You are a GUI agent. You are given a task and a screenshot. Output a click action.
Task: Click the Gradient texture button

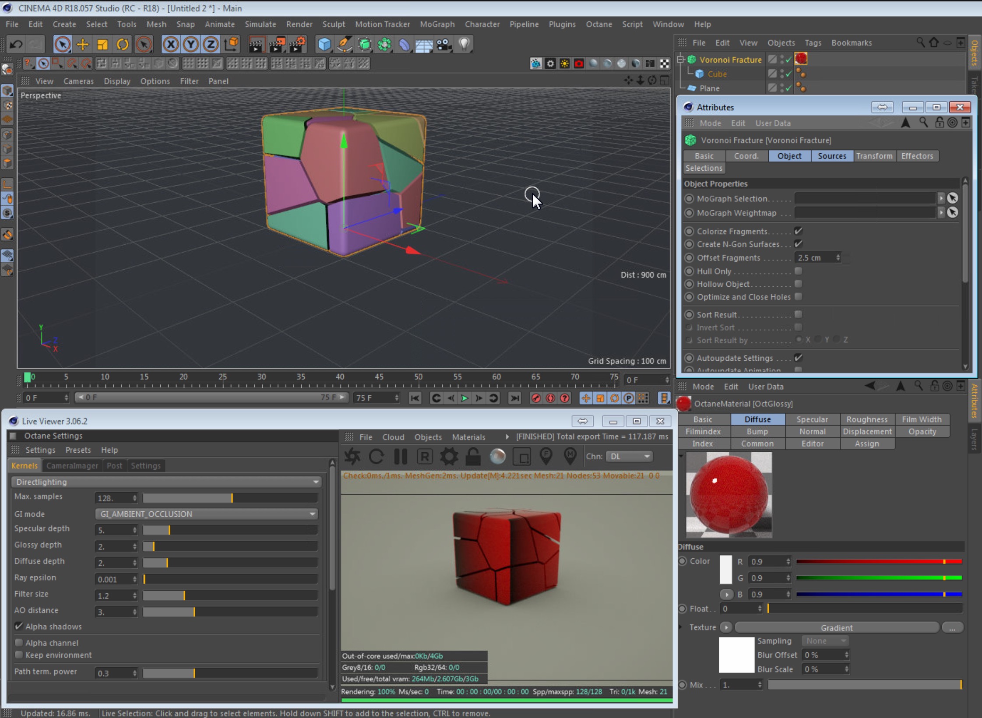tap(836, 628)
